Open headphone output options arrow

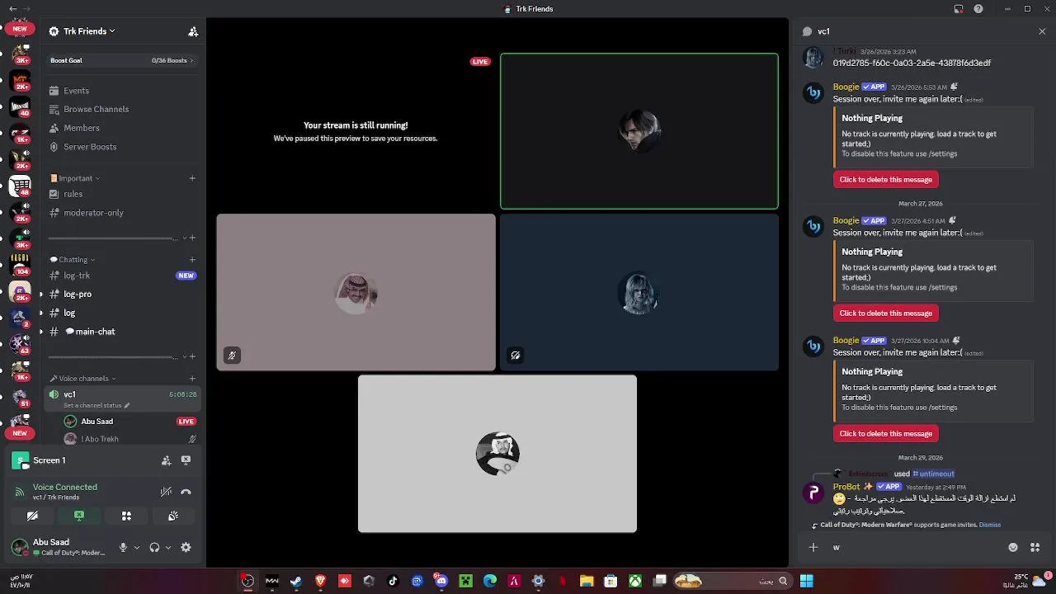168,547
